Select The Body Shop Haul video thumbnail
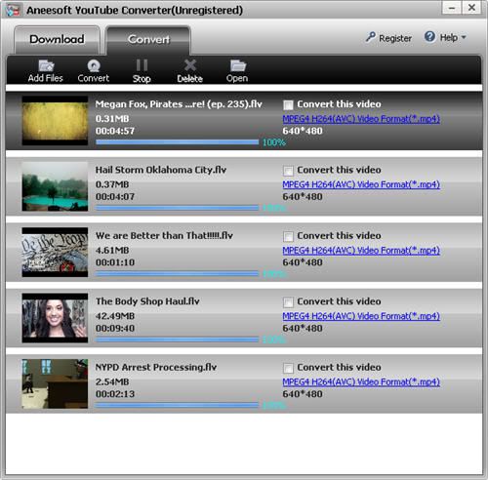This screenshot has width=488, height=480. coord(55,318)
